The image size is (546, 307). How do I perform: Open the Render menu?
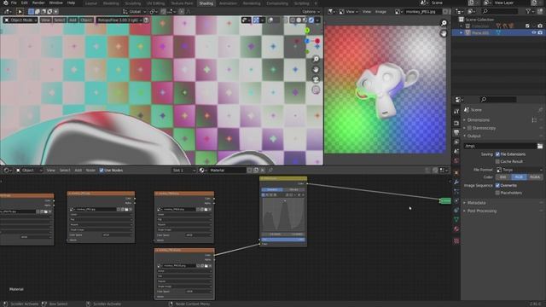pos(38,3)
